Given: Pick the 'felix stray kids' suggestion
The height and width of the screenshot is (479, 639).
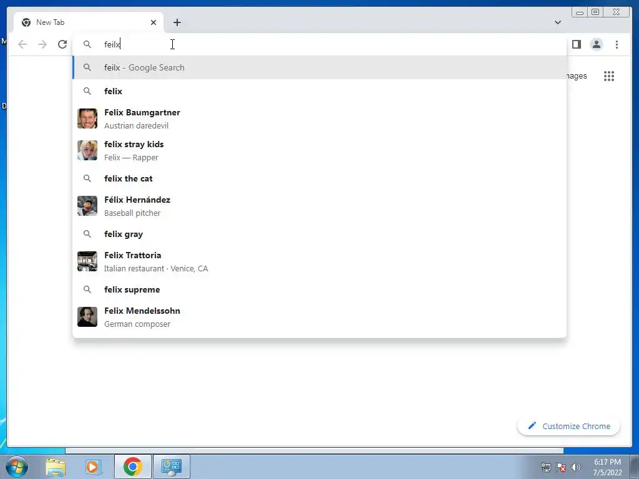Looking at the screenshot, I should [319, 150].
